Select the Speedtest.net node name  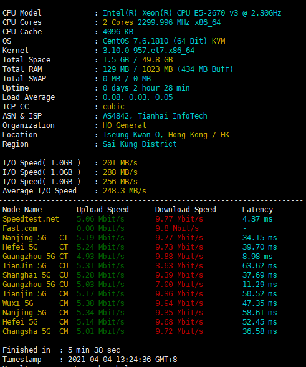[31, 219]
